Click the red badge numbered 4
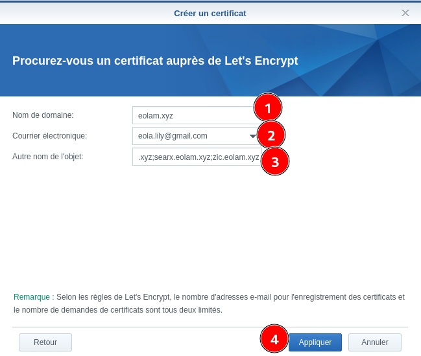The width and height of the screenshot is (421, 356). (x=274, y=339)
